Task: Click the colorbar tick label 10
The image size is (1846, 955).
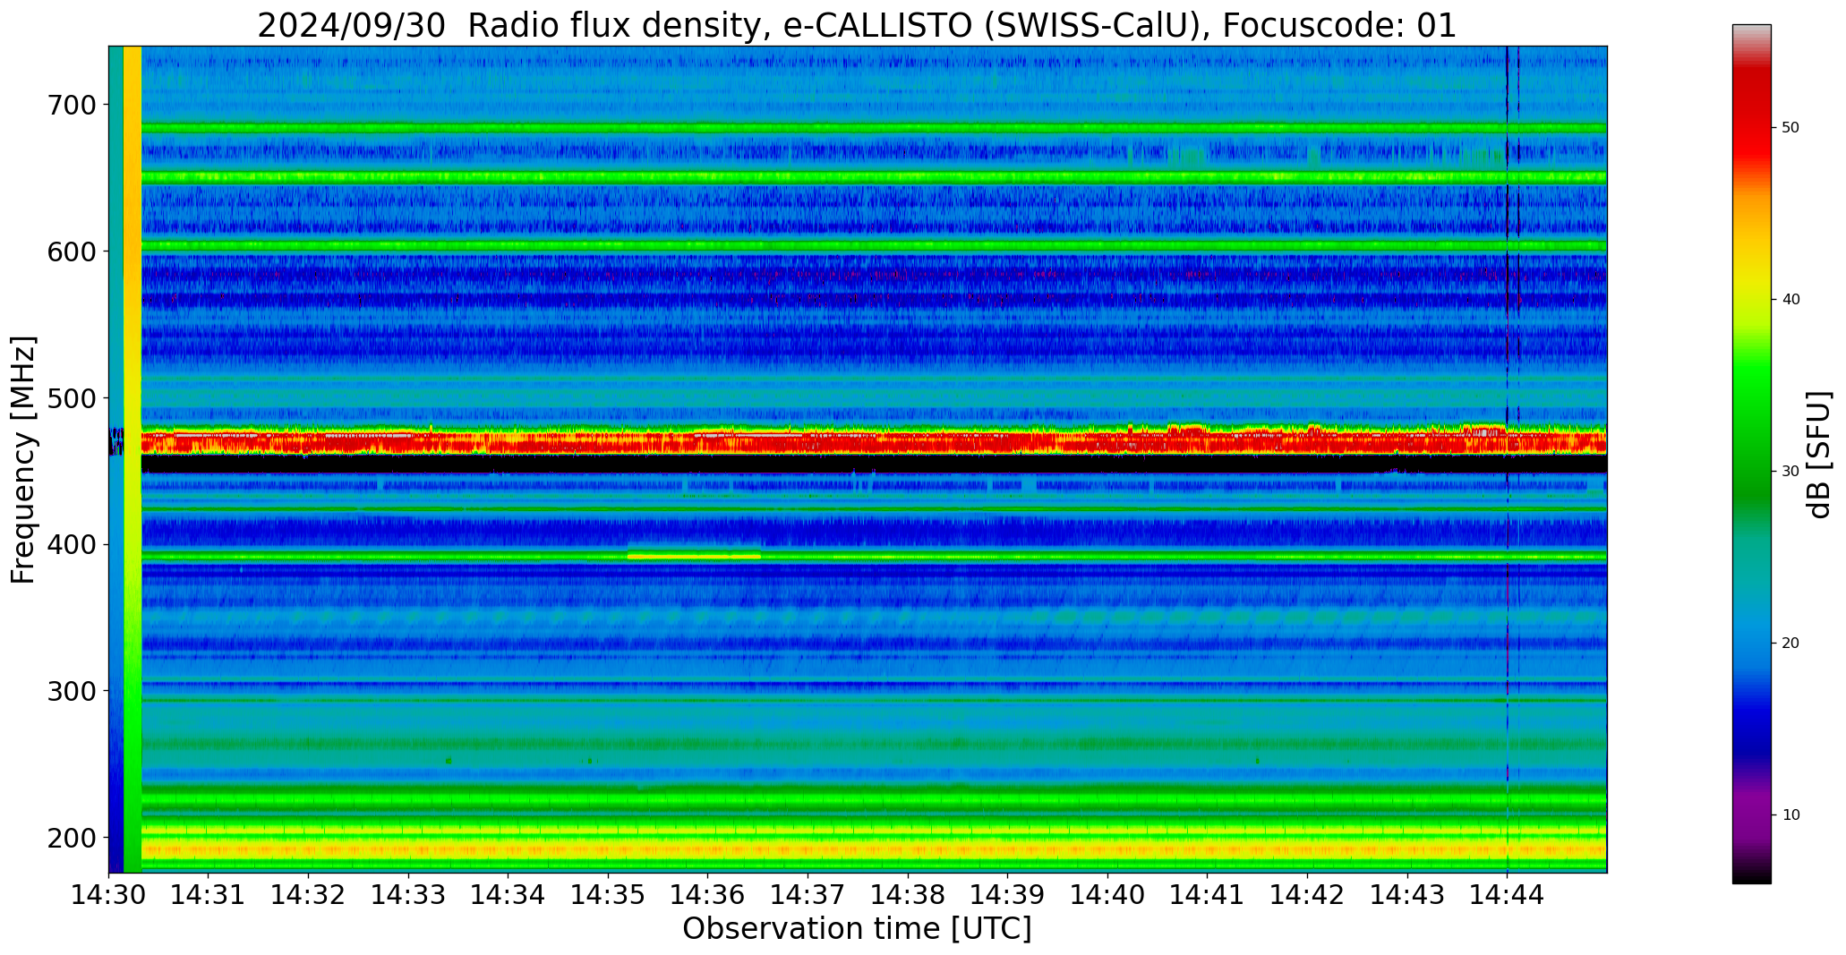Action: pos(1790,815)
